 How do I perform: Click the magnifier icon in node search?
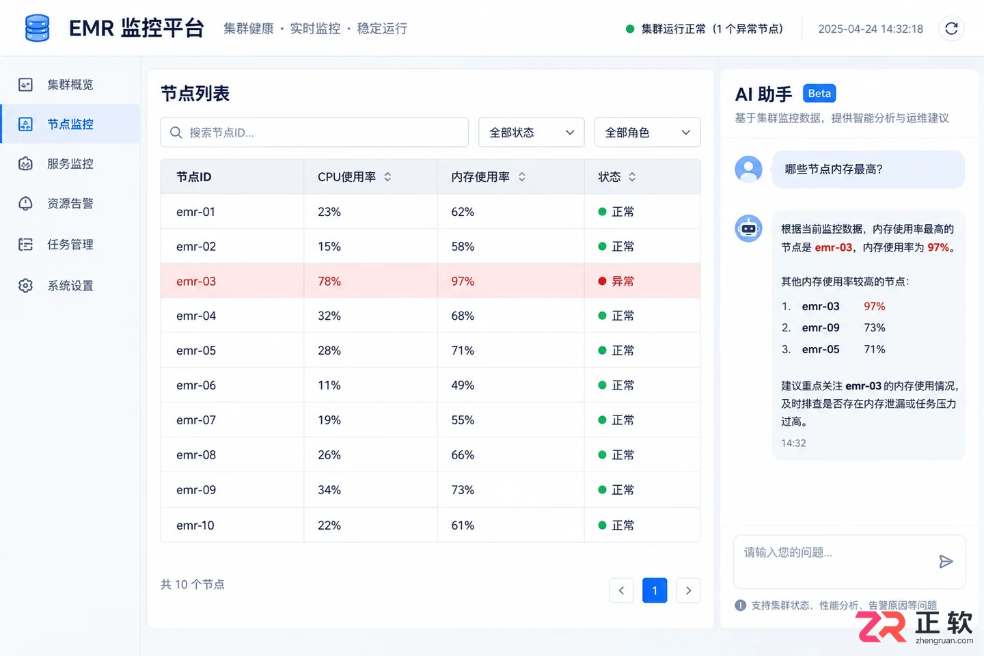[176, 133]
